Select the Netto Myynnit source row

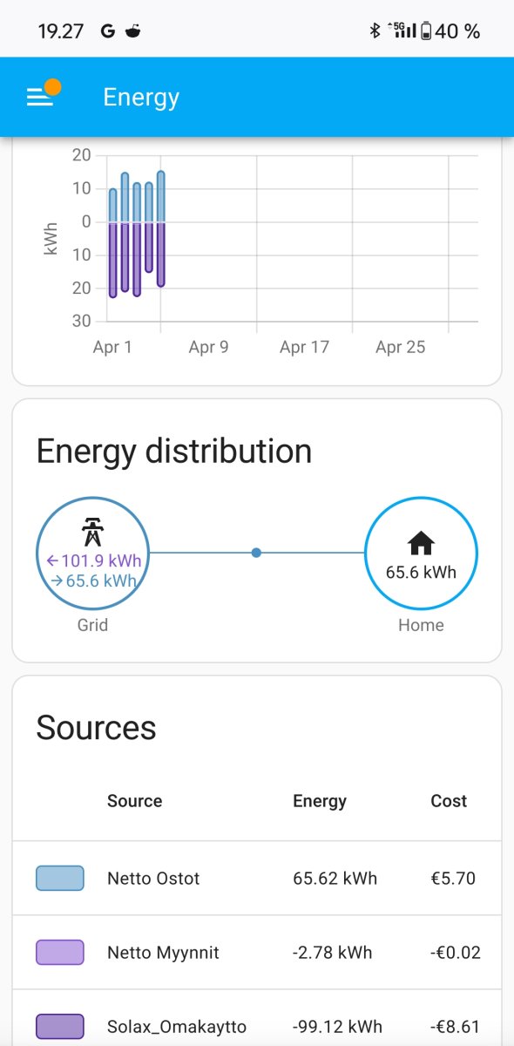tap(257, 952)
